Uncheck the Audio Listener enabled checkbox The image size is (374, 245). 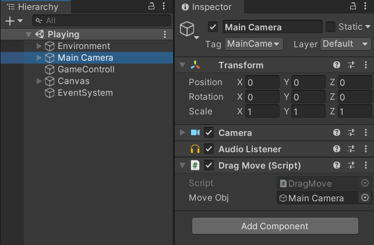209,149
